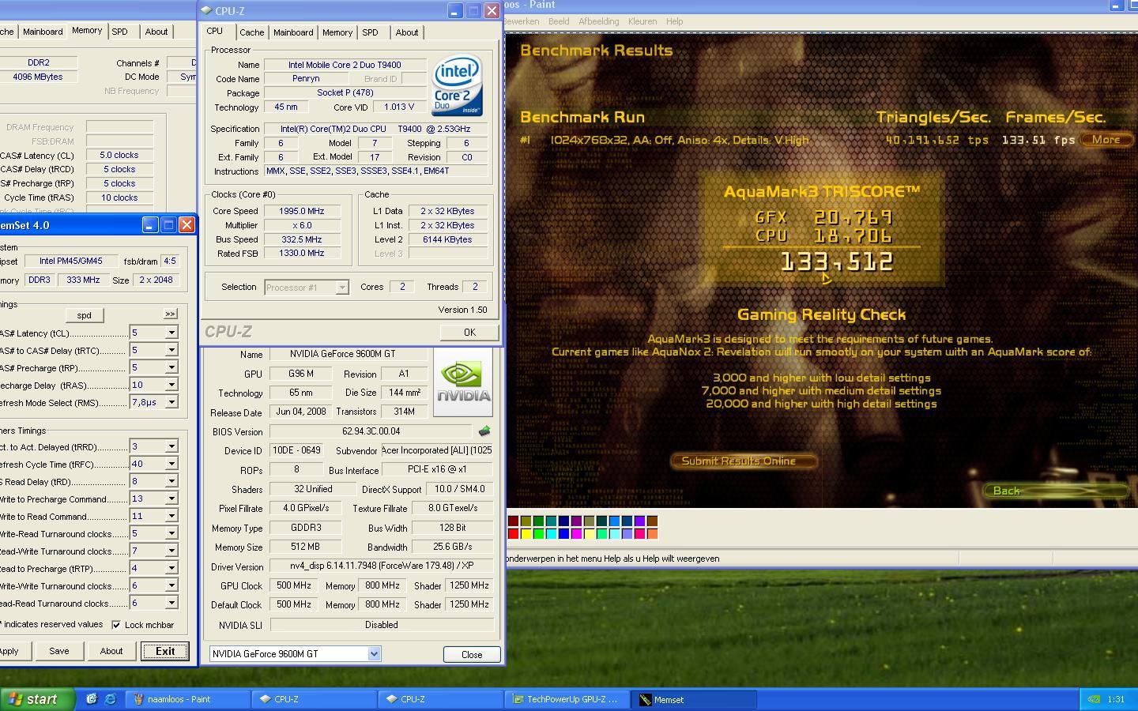Open the Help menu in Paint
Viewport: 1138px width, 711px height.
tap(674, 21)
